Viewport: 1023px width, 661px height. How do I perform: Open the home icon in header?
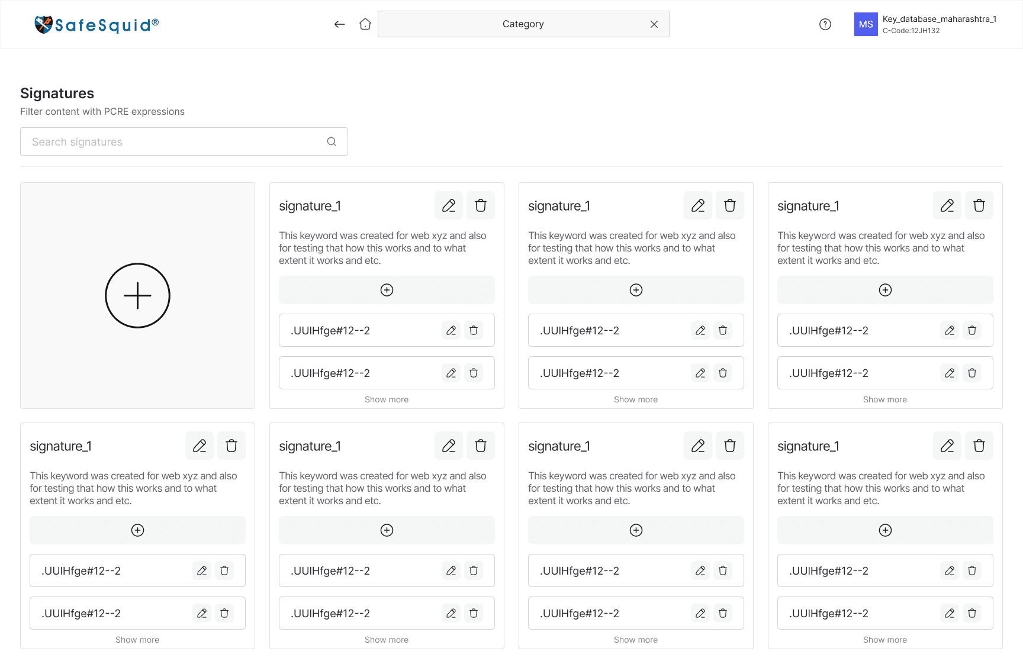click(365, 24)
